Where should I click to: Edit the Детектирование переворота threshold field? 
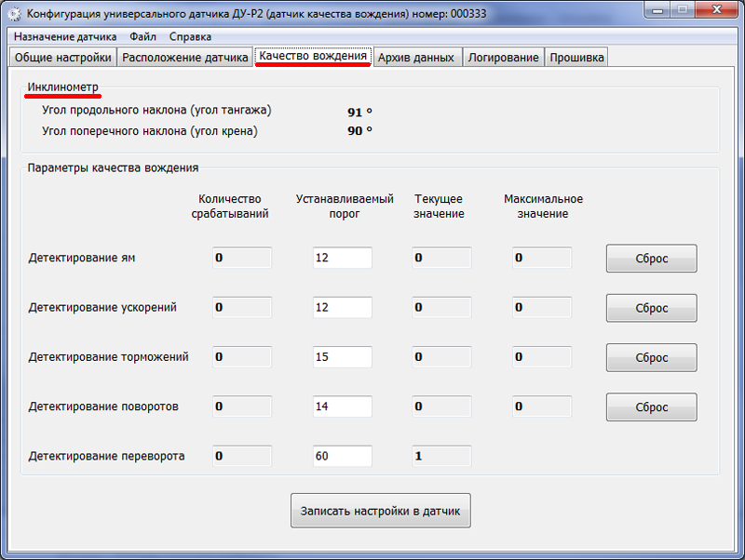(x=342, y=456)
